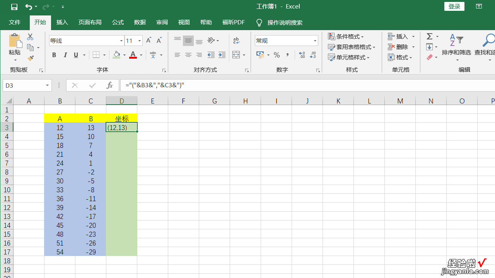Screen dimensions: 495x278
Task: Open the font group dialog launcher
Action: (164, 71)
